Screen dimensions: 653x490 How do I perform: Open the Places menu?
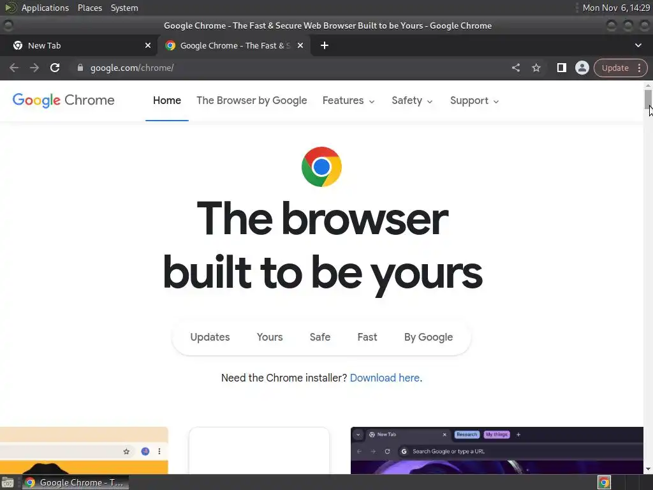point(89,8)
